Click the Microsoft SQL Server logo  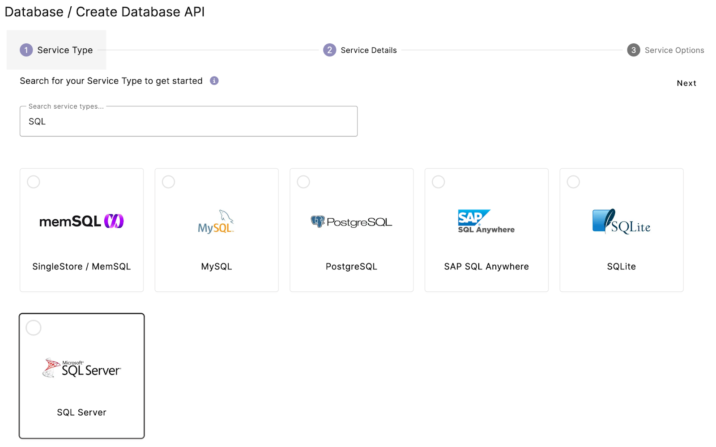pos(81,368)
